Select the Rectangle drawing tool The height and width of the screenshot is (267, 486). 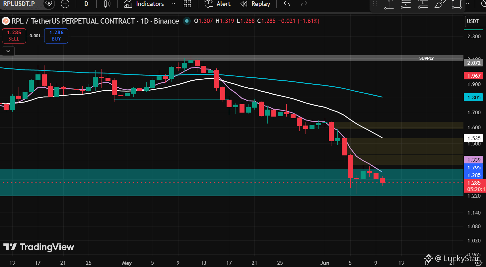pos(457,4)
